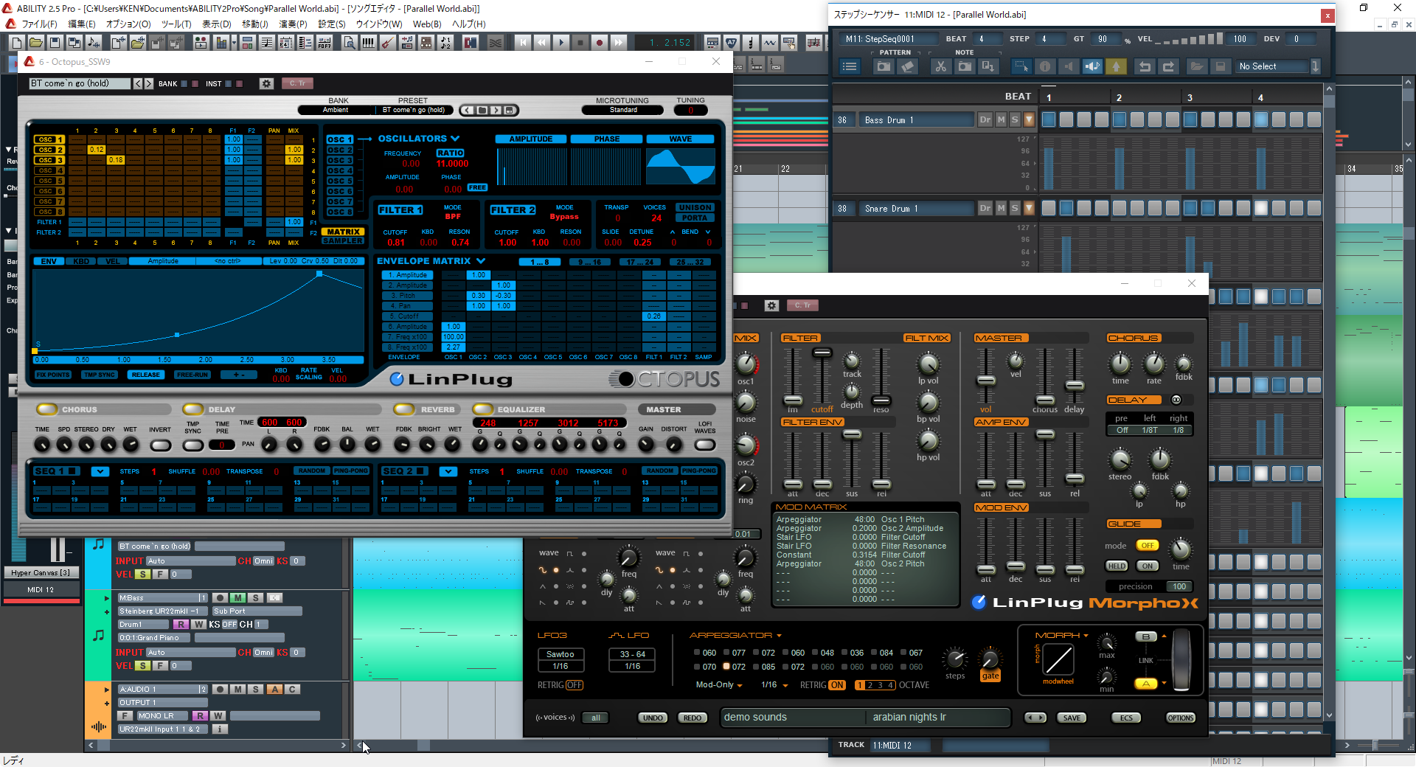
Task: Expand the OSCILLATORS dropdown chevron
Action: (455, 139)
